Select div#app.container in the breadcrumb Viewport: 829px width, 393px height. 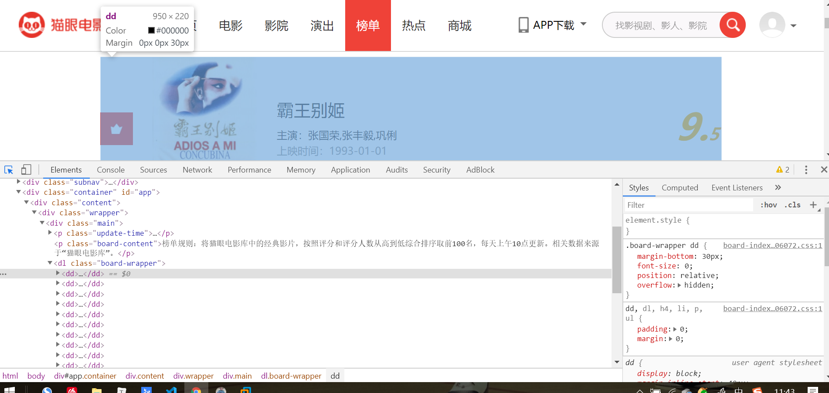[x=85, y=376]
